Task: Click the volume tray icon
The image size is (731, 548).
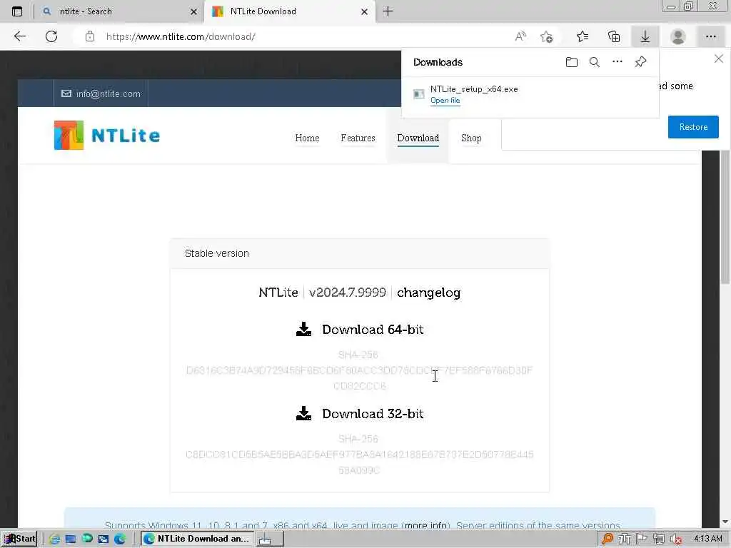Action: click(x=677, y=539)
